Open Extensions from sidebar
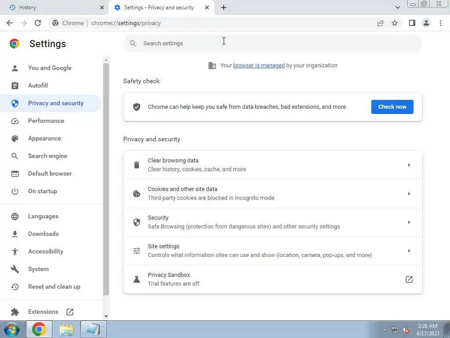The image size is (450, 338). pyautogui.click(x=51, y=312)
